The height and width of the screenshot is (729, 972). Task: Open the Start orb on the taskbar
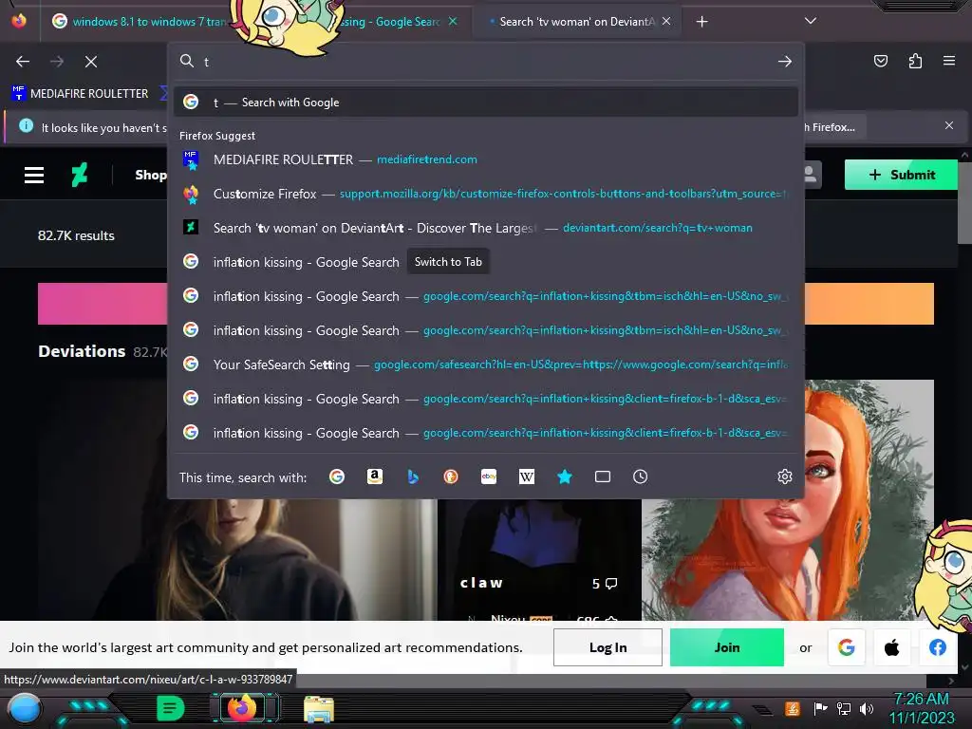coord(25,708)
